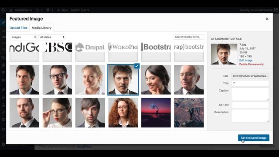Select the CBS logo thumbnail
279x157 pixels.
click(x=57, y=52)
